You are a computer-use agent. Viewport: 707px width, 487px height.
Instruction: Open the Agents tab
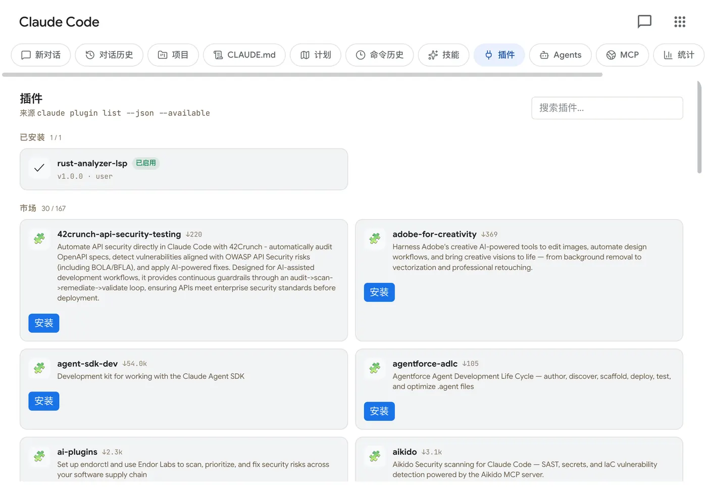pyautogui.click(x=561, y=55)
